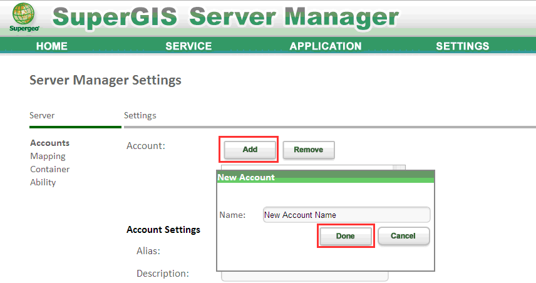This screenshot has height=283, width=536.
Task: Click the Account Settings heading
Action: [x=163, y=230]
